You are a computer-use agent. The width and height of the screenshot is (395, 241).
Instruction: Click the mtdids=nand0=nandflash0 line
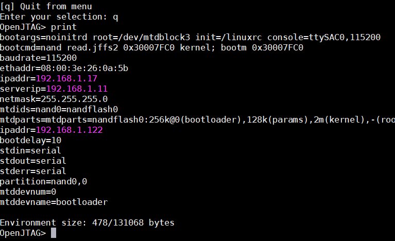59,109
